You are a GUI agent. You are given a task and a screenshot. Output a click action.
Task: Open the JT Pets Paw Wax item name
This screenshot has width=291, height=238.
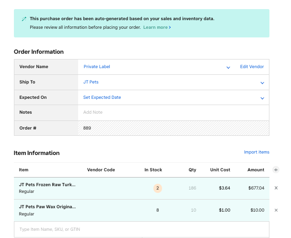pyautogui.click(x=47, y=207)
